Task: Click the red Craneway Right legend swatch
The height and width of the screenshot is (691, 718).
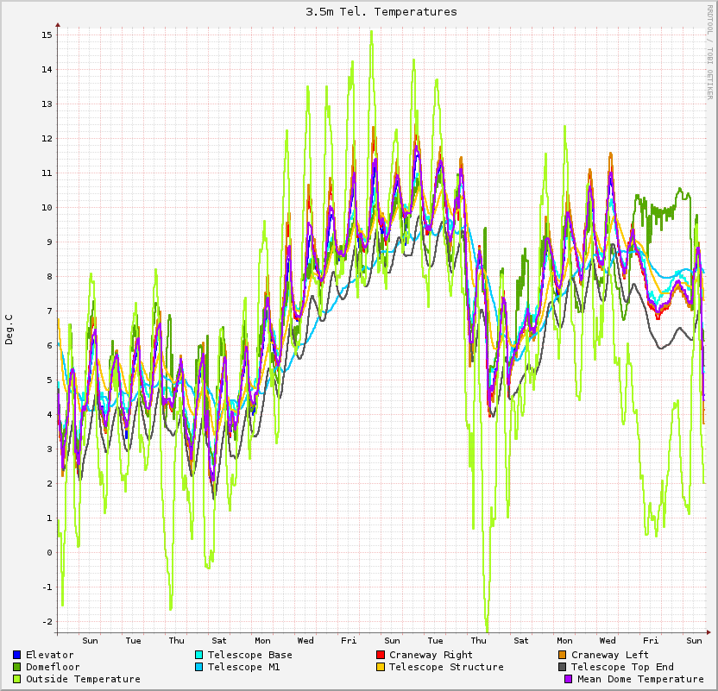Action: point(381,656)
